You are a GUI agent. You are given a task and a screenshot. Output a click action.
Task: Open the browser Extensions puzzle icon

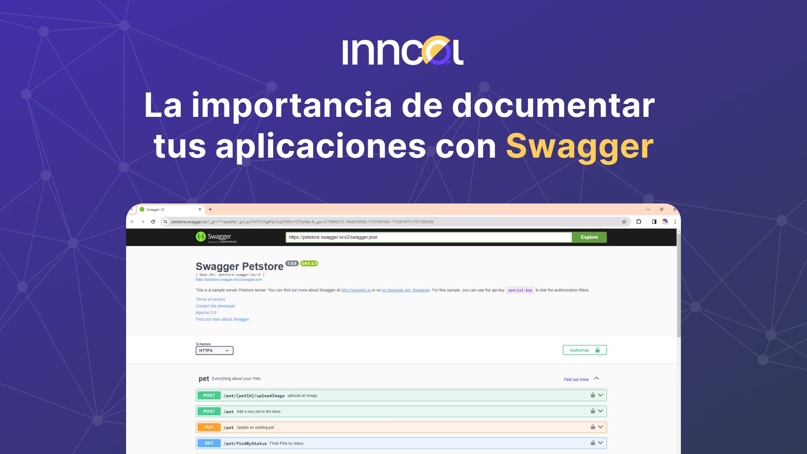[639, 222]
